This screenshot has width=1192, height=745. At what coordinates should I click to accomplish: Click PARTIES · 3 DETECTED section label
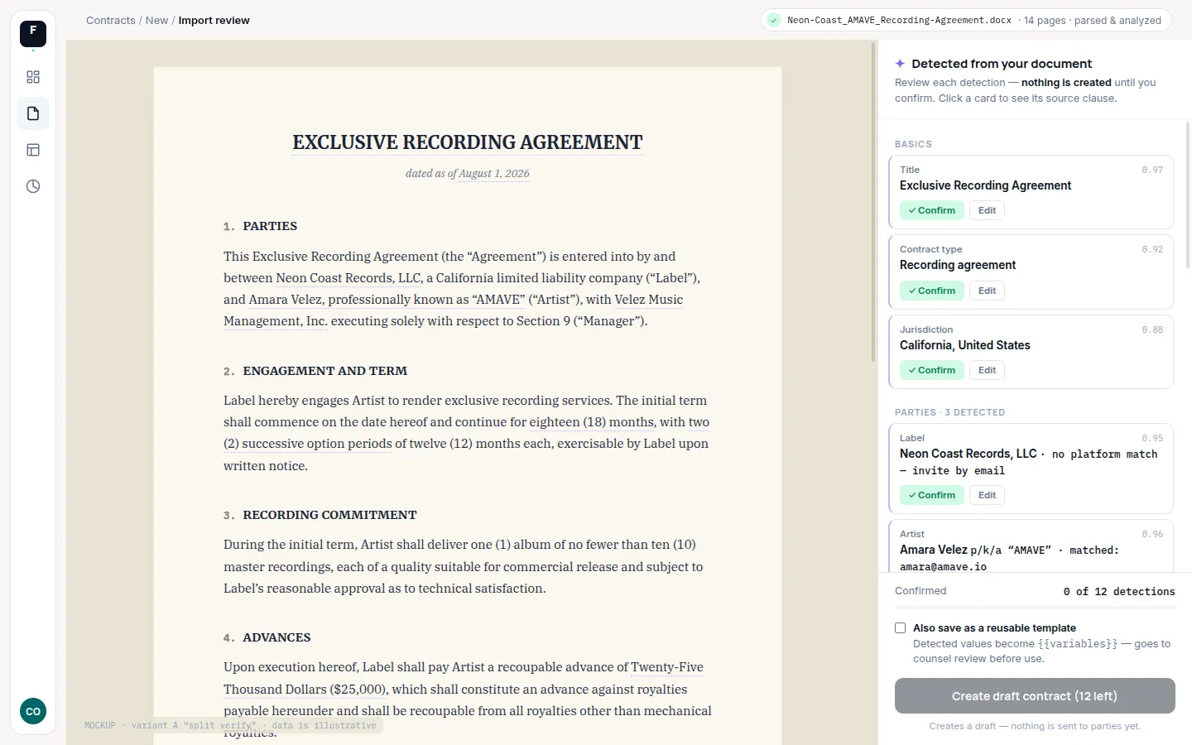point(949,412)
